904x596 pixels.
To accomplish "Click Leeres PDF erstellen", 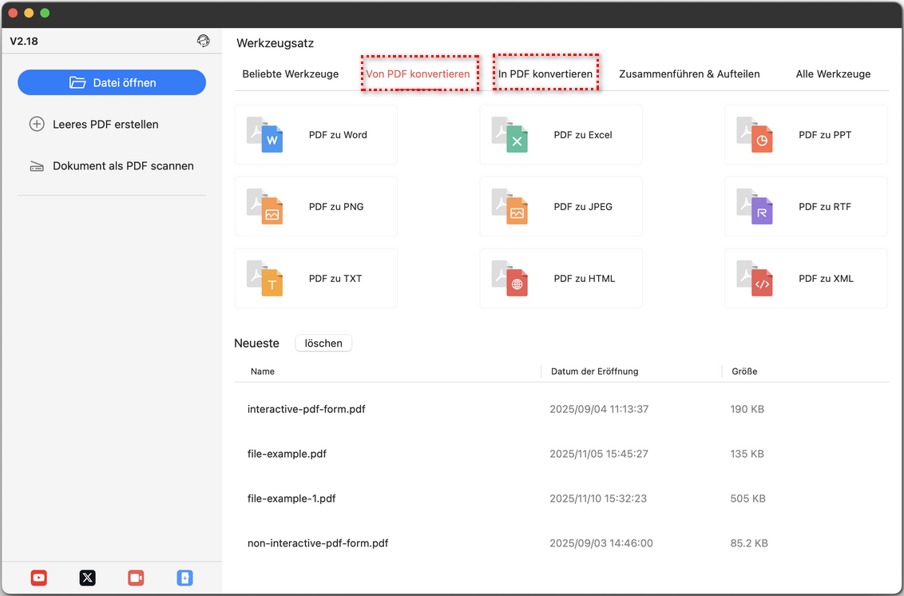I will tap(105, 125).
